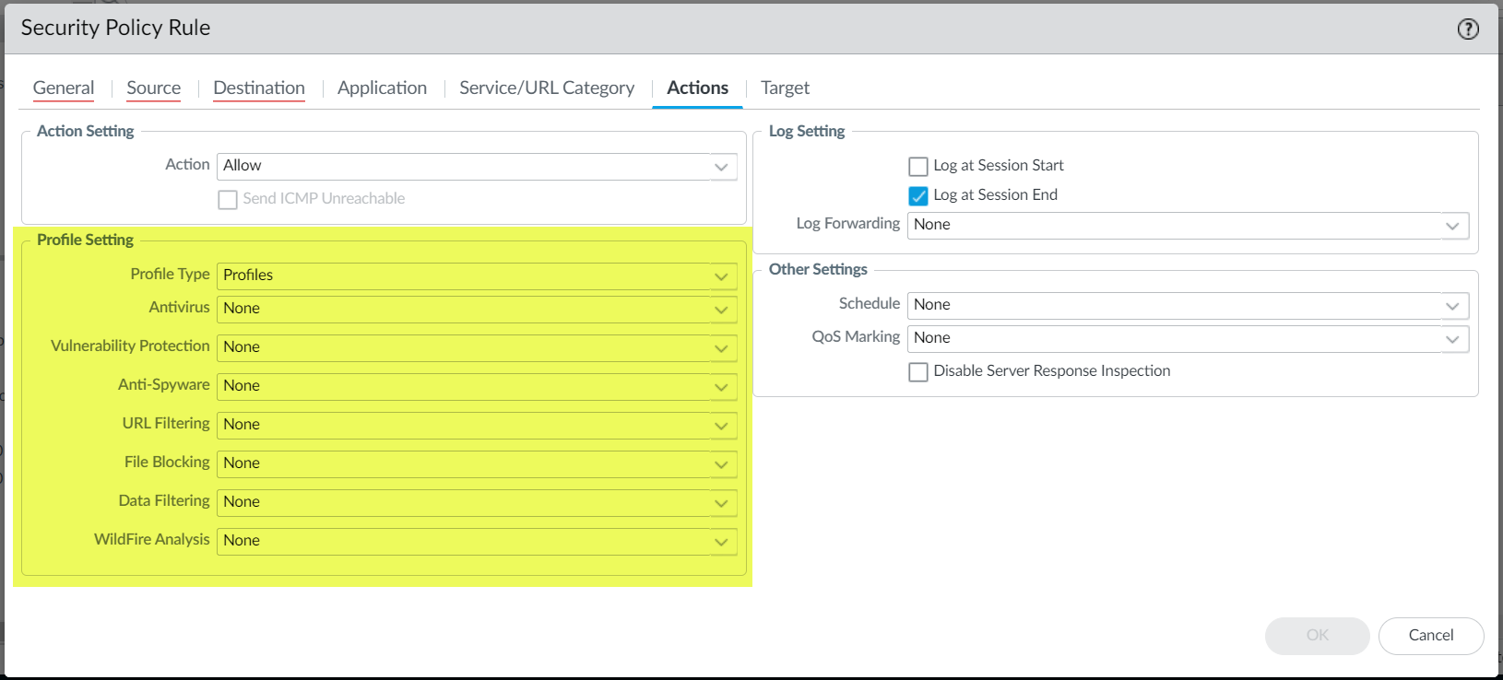Viewport: 1503px width, 680px height.
Task: Open the Action dropdown set to Allow
Action: [x=722, y=167]
